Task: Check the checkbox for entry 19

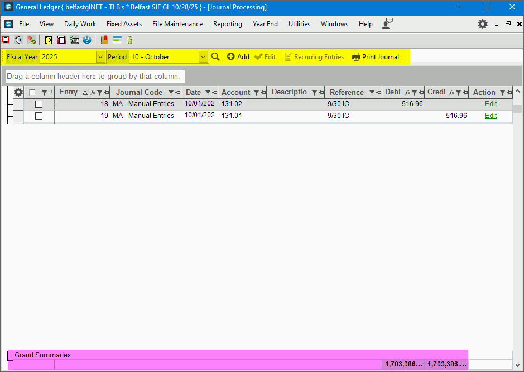Action: tap(39, 116)
